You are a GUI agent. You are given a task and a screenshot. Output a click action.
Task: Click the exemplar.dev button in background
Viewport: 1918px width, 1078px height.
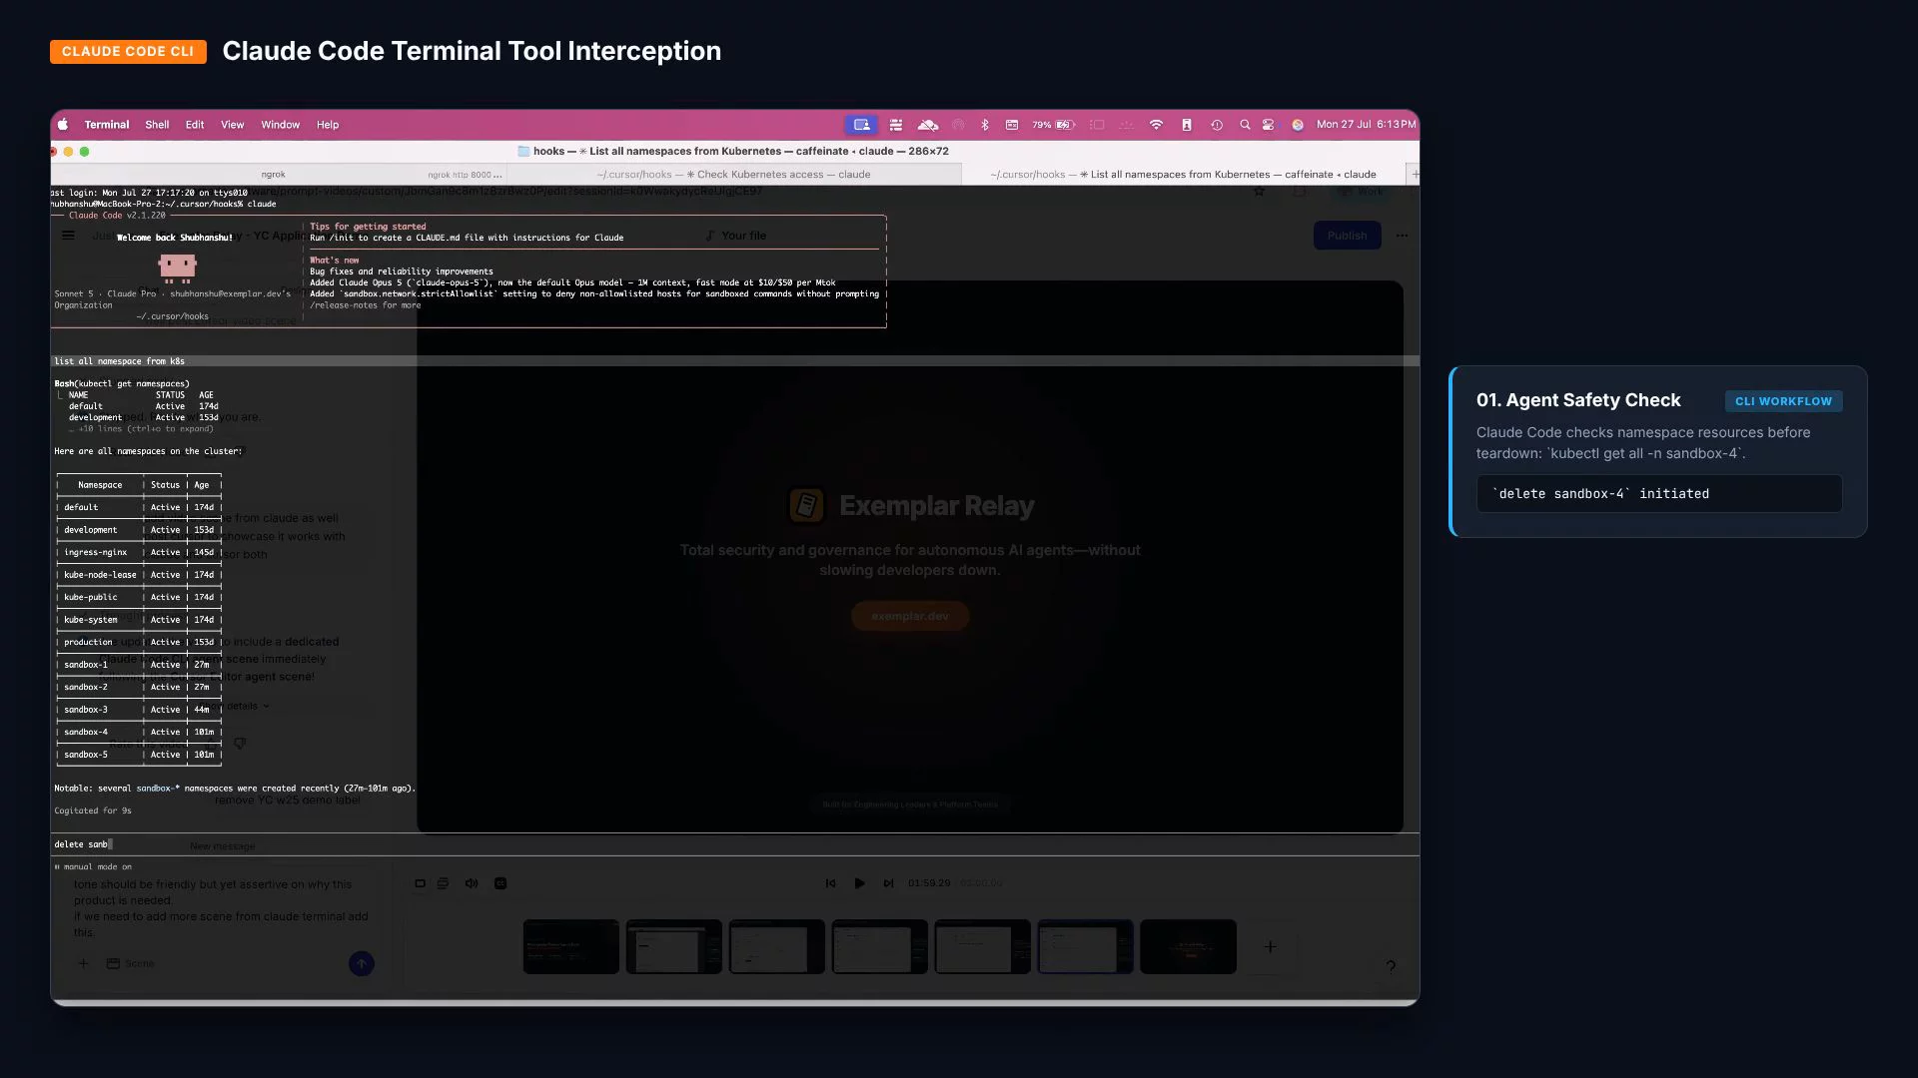coord(910,616)
